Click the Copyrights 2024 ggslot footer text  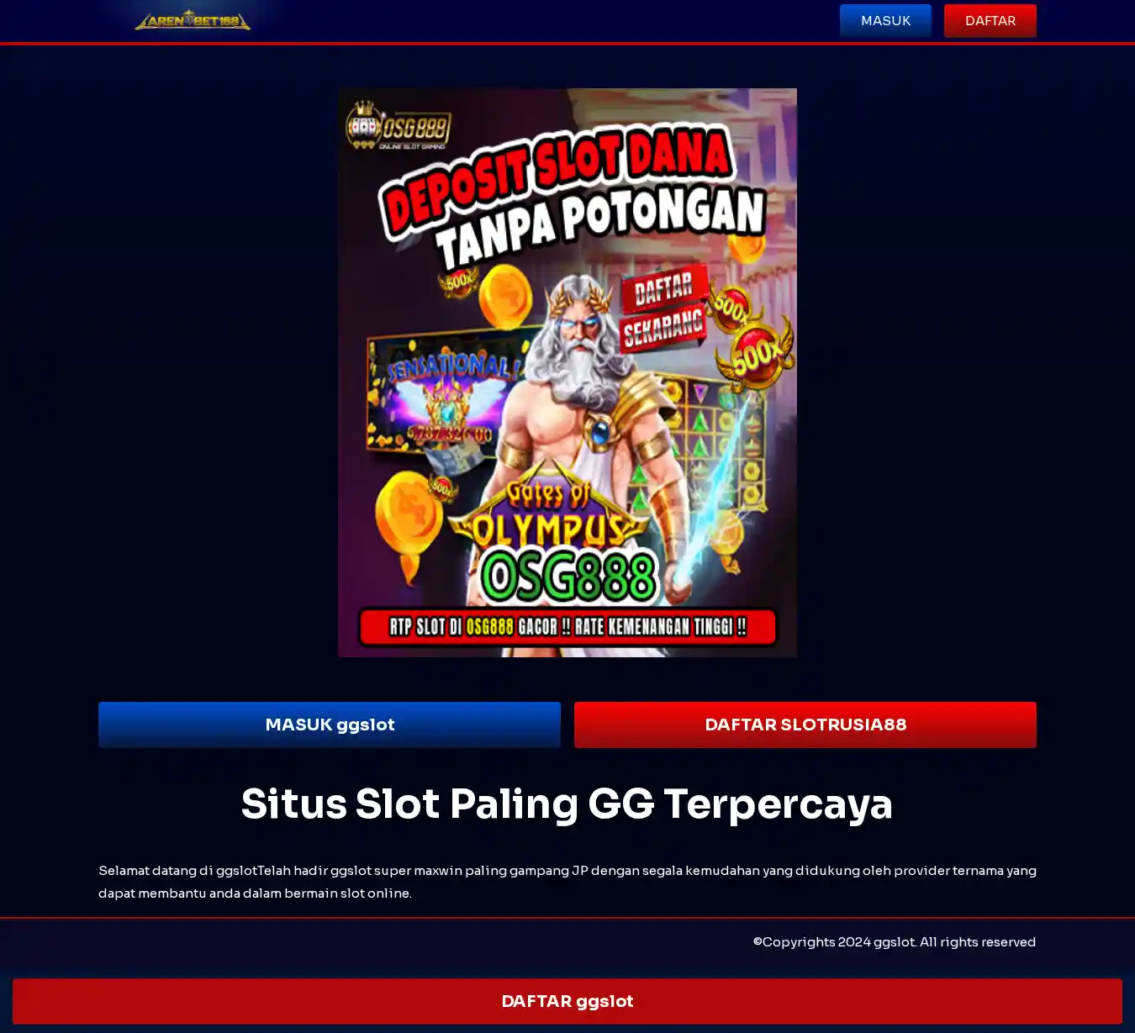coord(894,942)
